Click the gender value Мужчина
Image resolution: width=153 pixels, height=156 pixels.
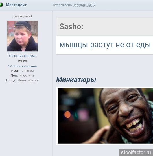click(x=27, y=75)
